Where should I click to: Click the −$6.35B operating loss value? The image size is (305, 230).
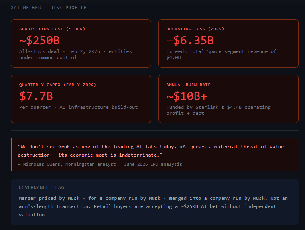tap(190, 40)
